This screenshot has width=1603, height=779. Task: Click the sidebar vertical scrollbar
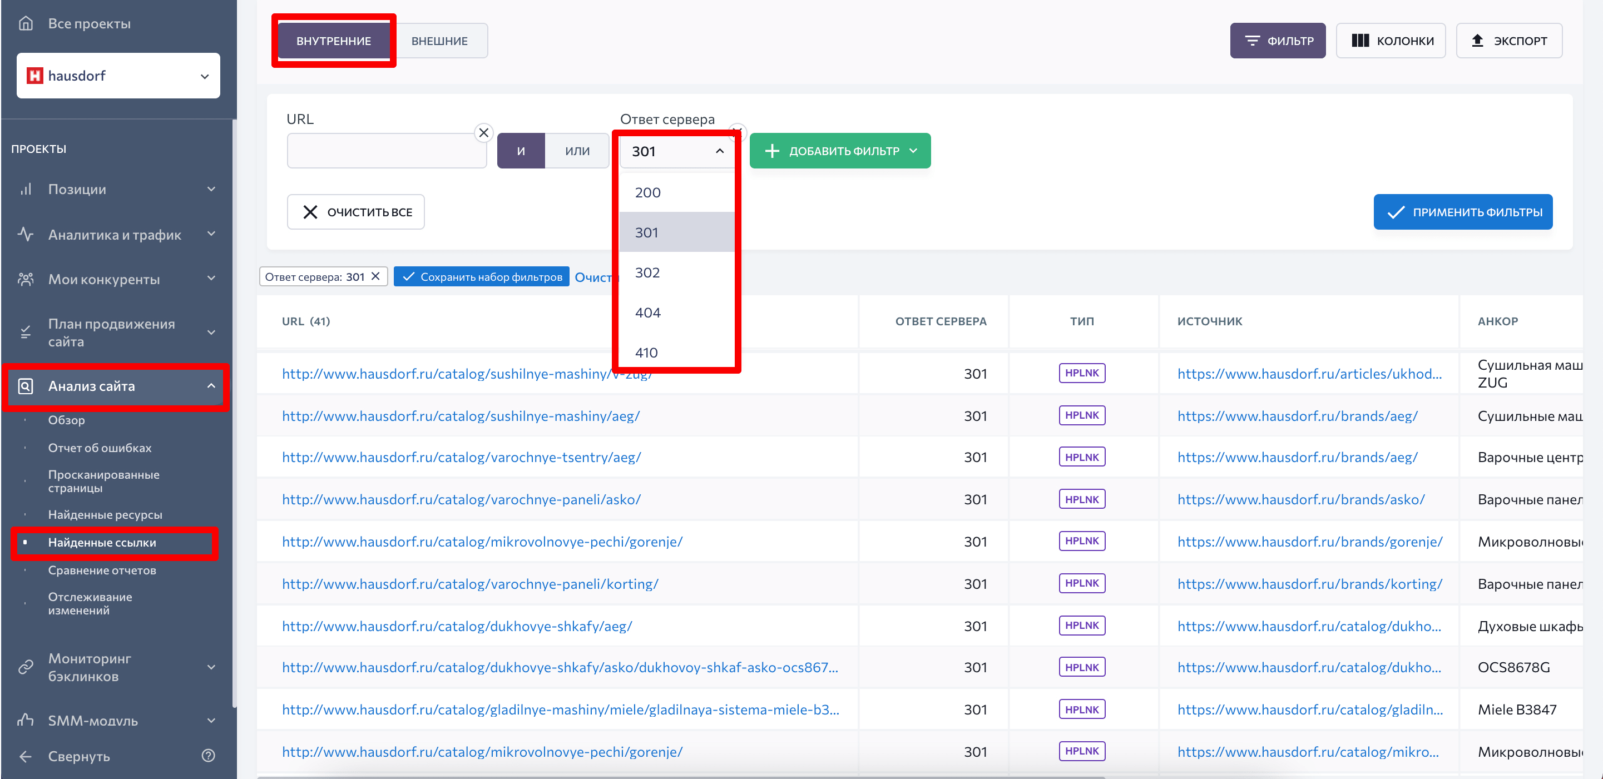pos(234,414)
